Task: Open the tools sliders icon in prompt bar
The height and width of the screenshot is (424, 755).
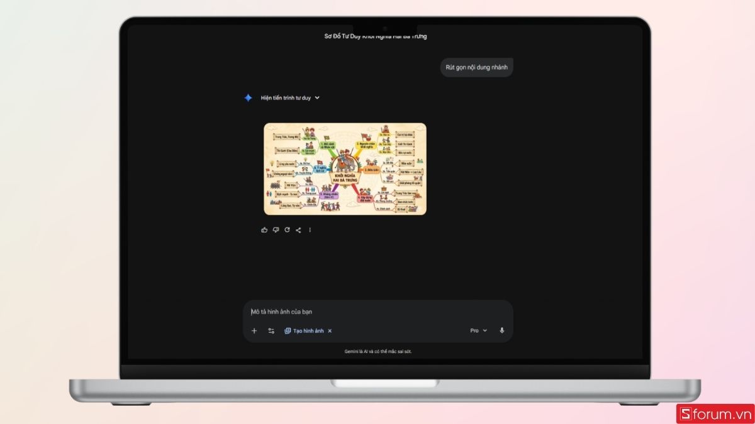Action: 271,330
